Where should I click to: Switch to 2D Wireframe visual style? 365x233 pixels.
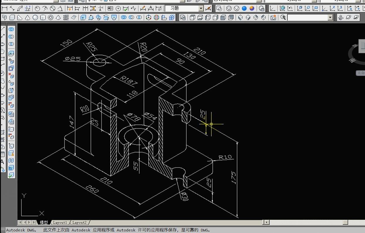[219, 9]
